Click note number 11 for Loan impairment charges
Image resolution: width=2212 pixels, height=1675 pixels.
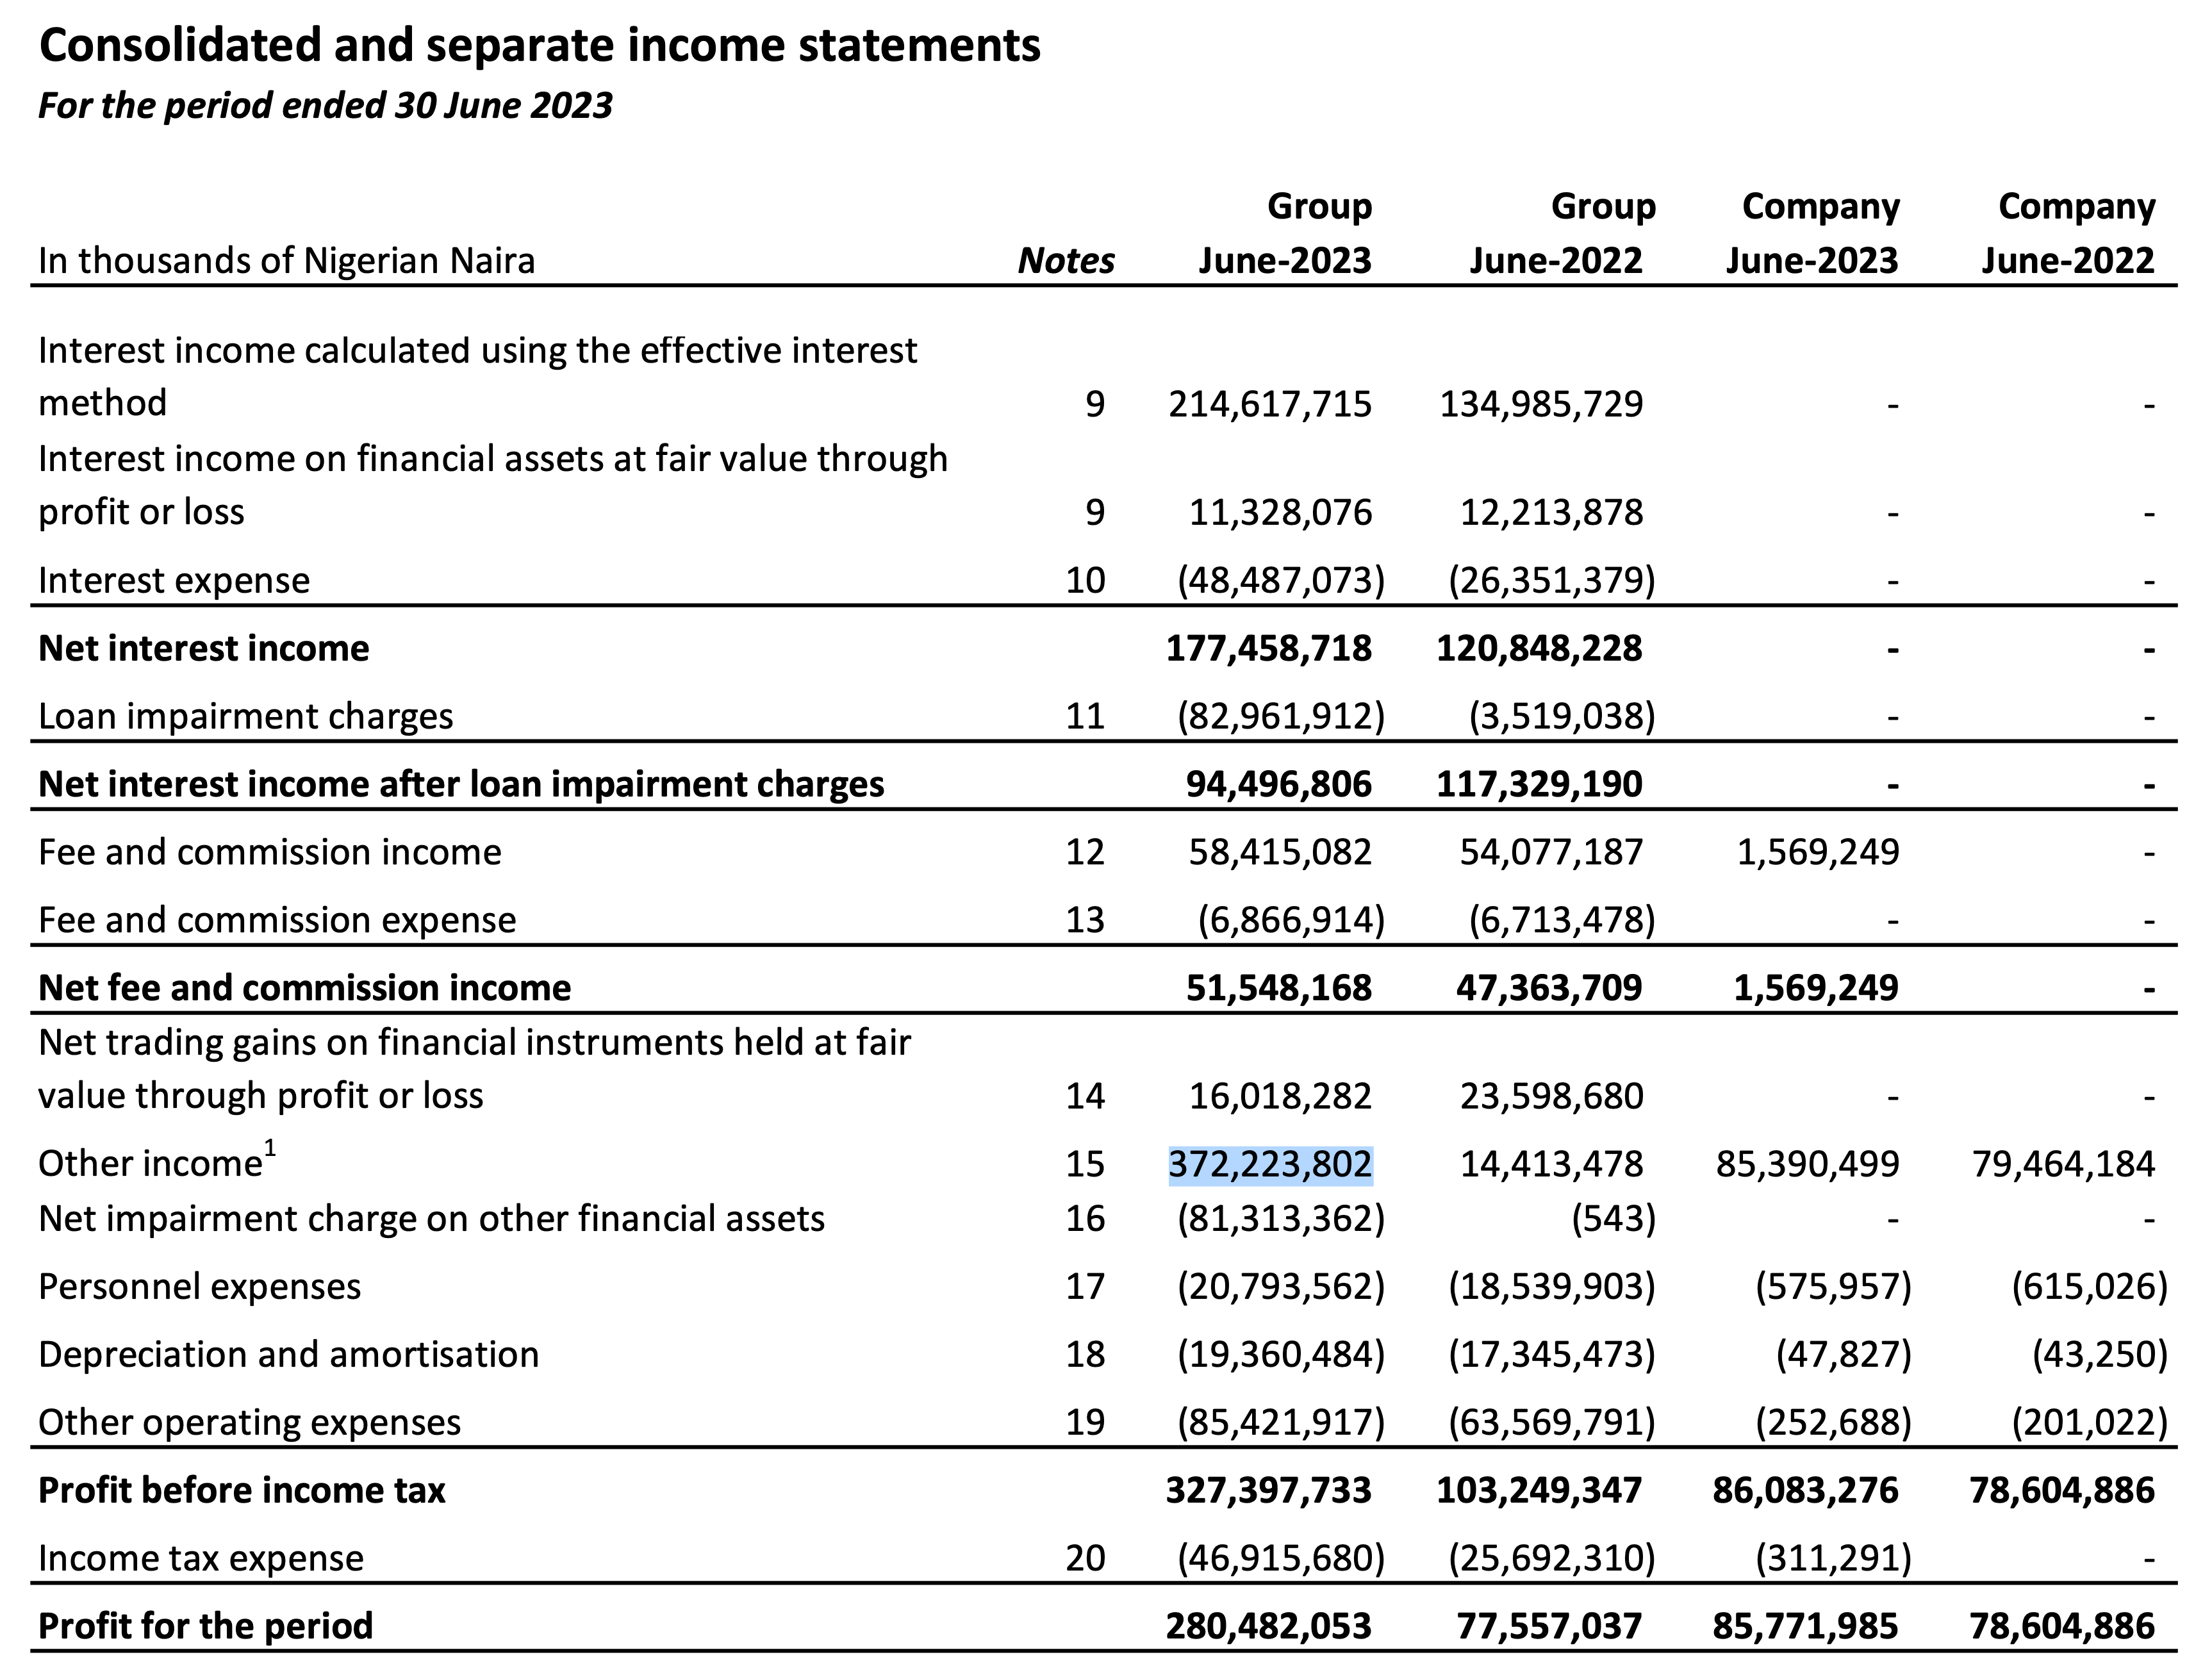[x=1084, y=717]
